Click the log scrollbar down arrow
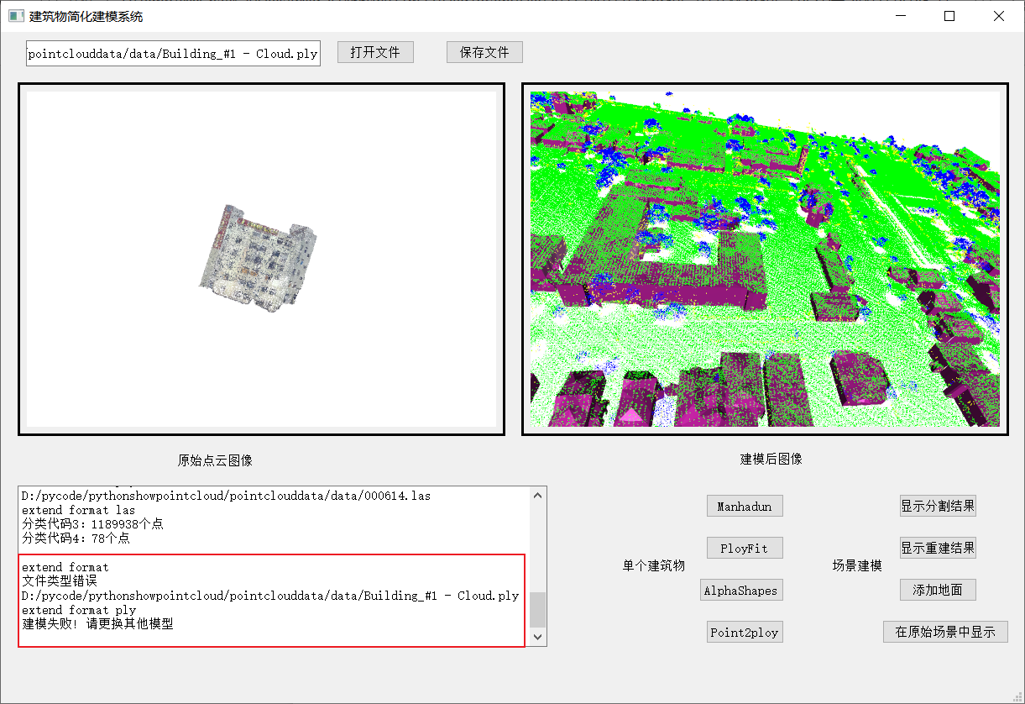Image resolution: width=1025 pixels, height=704 pixels. click(538, 638)
